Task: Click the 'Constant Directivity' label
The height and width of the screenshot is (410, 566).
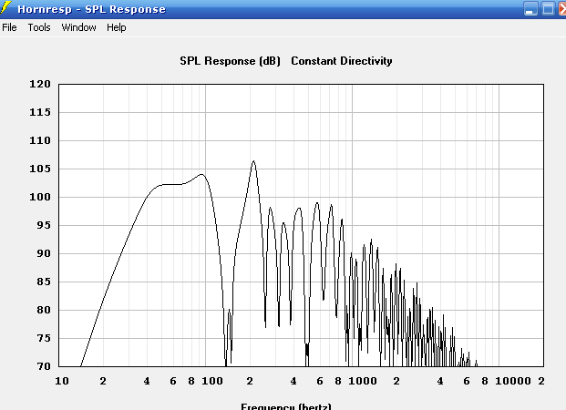Action: 342,61
